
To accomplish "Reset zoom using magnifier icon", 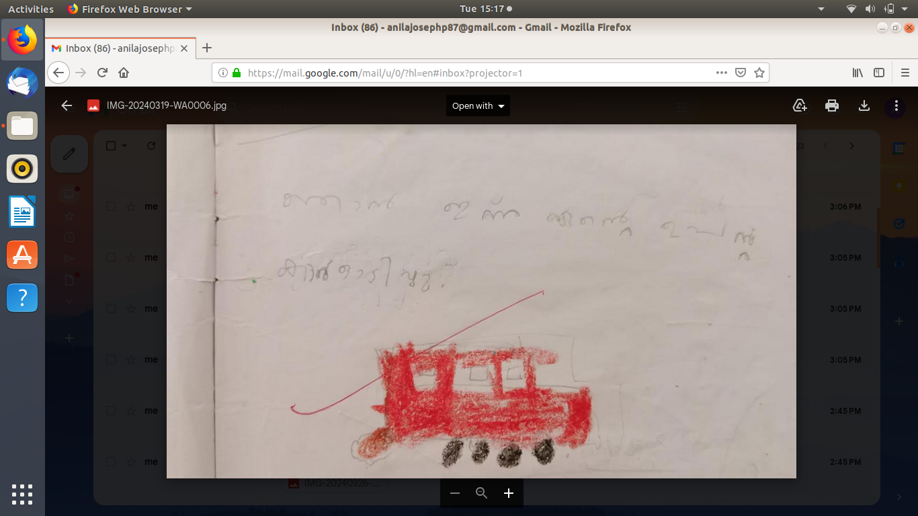I will [481, 493].
